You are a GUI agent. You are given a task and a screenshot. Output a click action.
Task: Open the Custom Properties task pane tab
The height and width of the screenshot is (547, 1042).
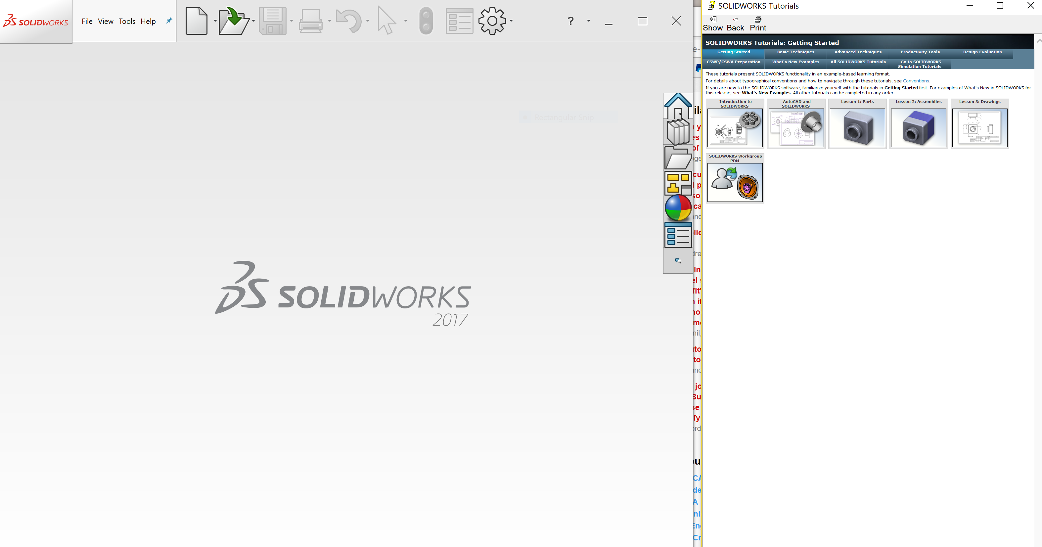(678, 235)
